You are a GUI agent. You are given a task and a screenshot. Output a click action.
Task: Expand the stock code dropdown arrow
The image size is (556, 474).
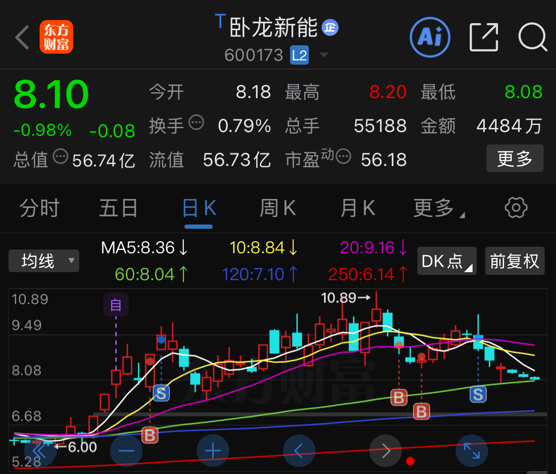point(324,55)
